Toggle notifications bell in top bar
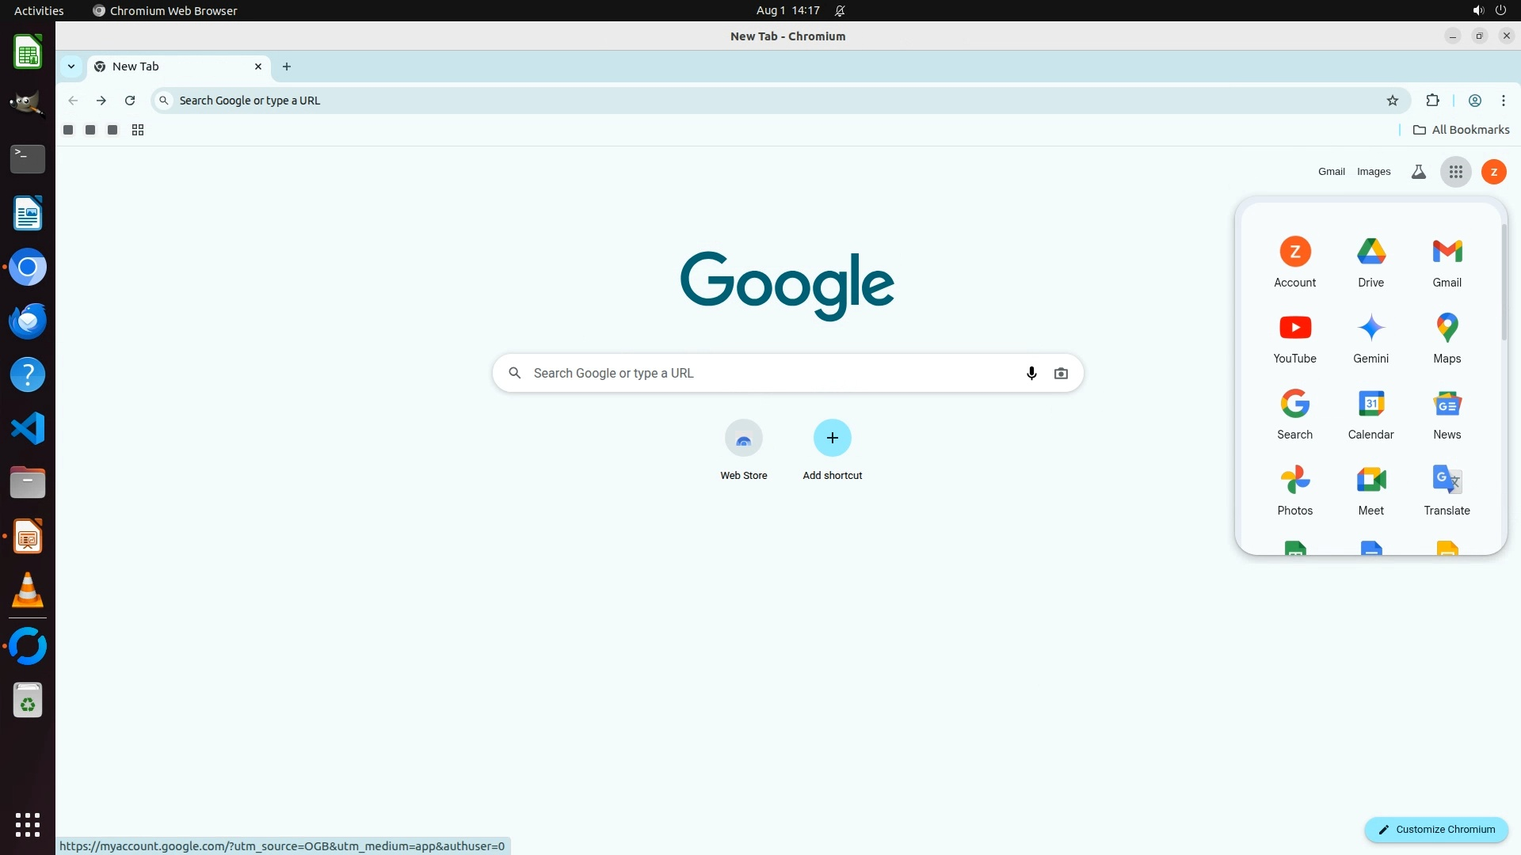This screenshot has width=1521, height=855. click(840, 11)
